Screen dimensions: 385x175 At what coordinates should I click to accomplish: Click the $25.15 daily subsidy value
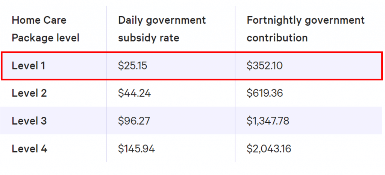coord(132,66)
